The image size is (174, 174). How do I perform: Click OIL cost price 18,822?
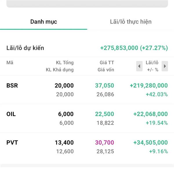click(106, 123)
